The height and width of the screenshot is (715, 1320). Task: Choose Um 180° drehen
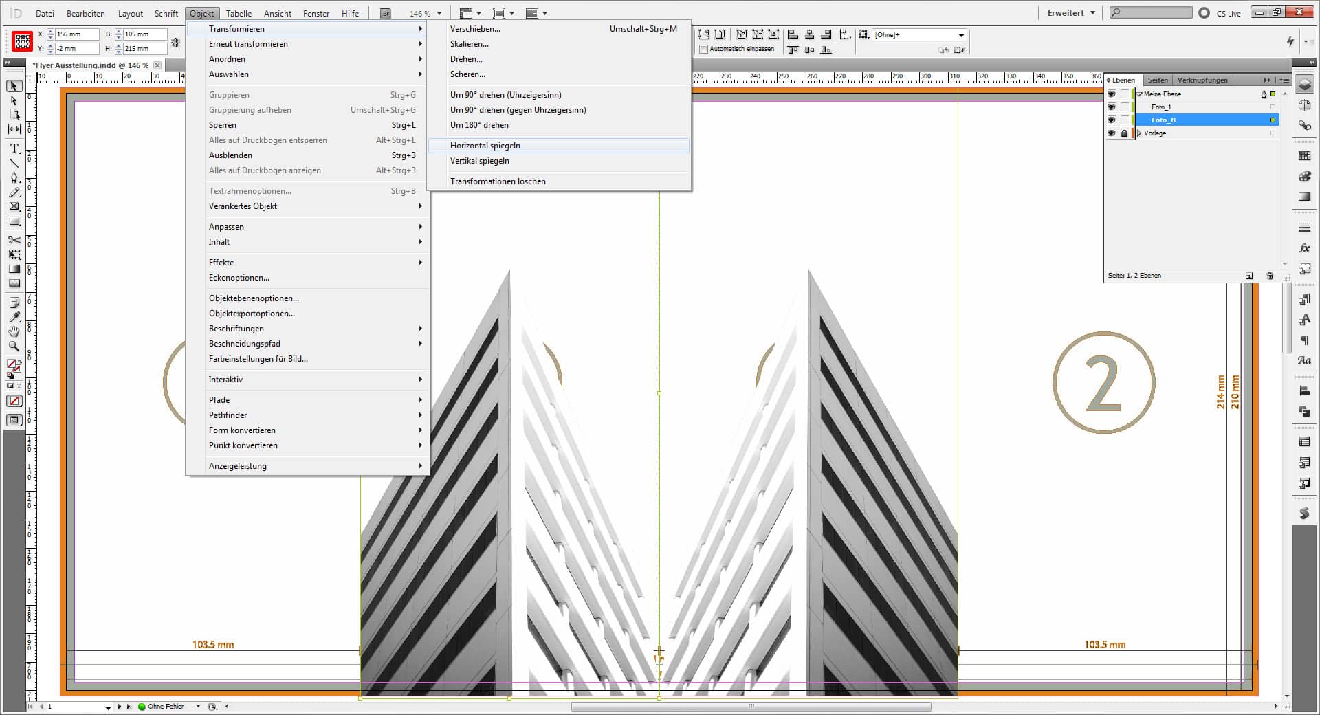[x=479, y=125]
